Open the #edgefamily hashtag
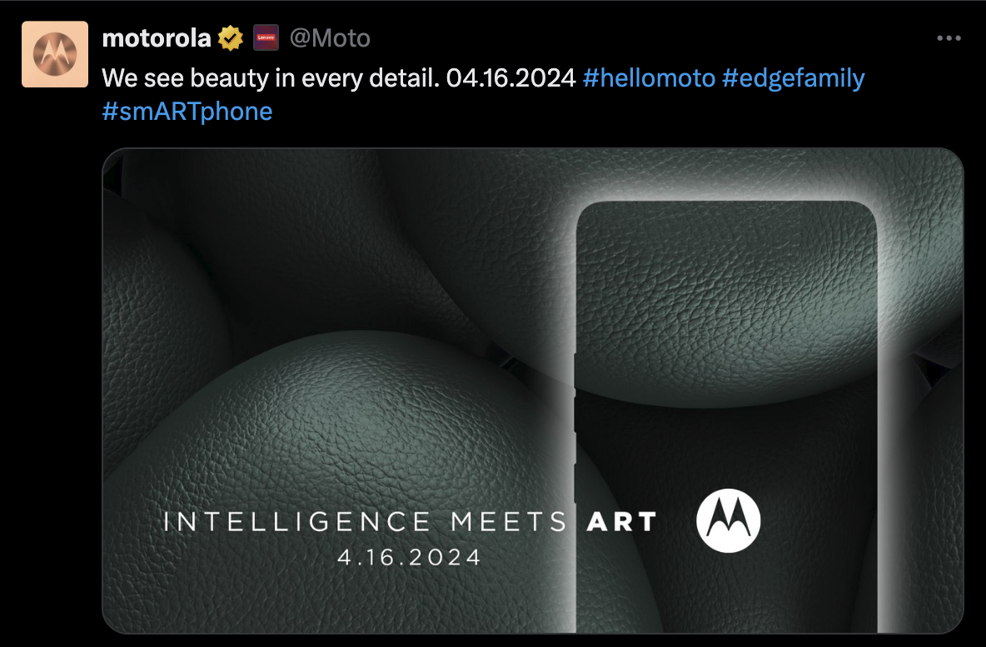The image size is (986, 647). pos(794,78)
